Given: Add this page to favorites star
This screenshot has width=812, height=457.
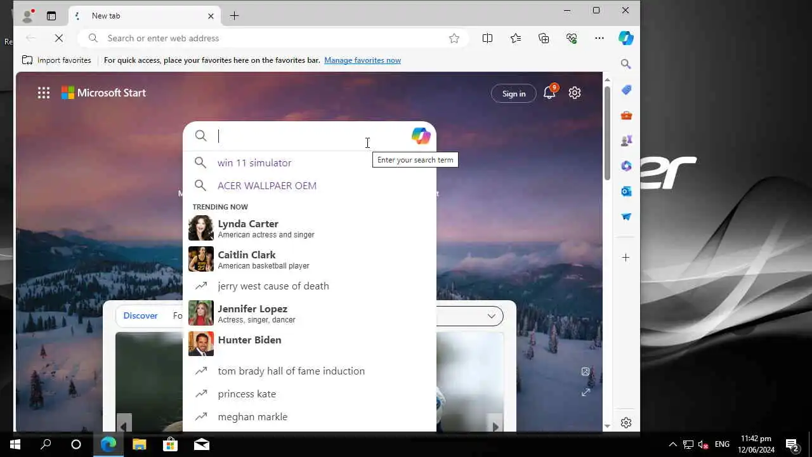Looking at the screenshot, I should 454,38.
